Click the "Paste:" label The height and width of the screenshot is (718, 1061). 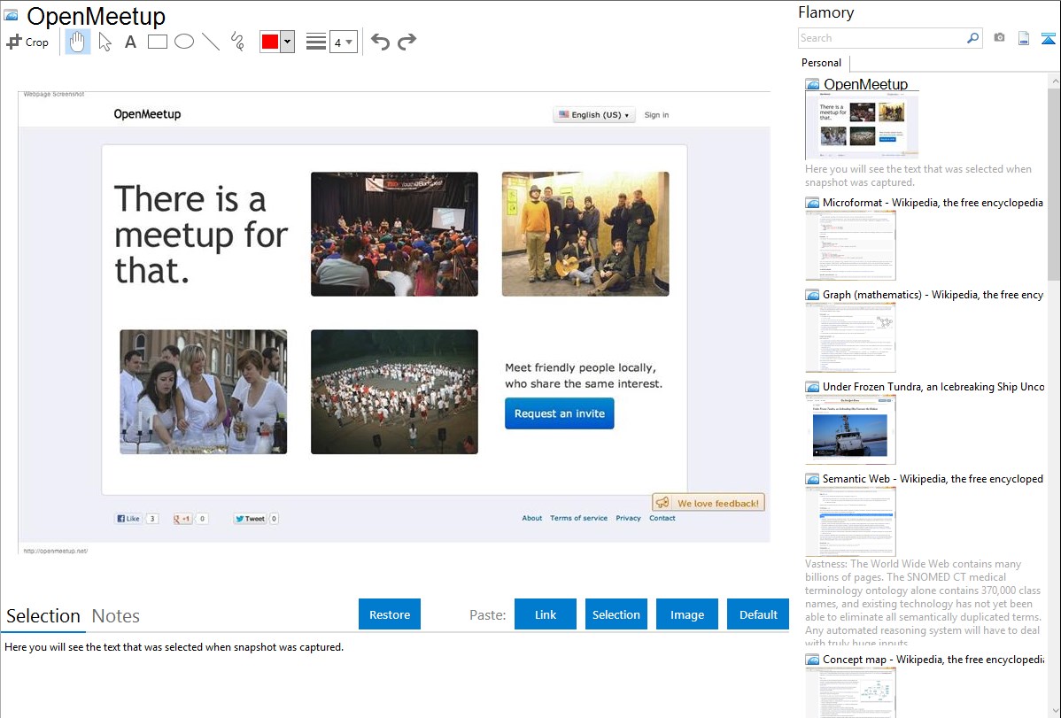(488, 615)
